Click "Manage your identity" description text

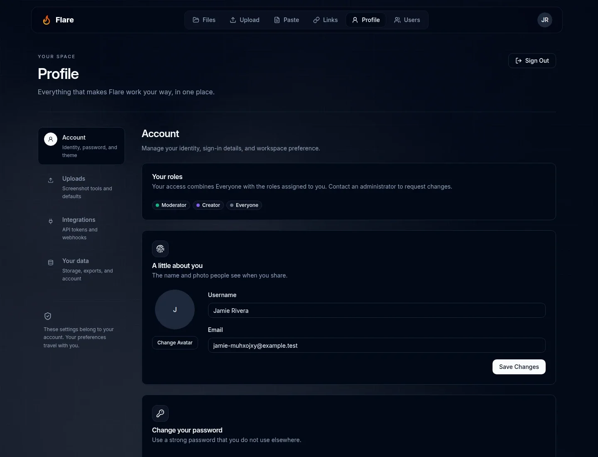(x=231, y=148)
